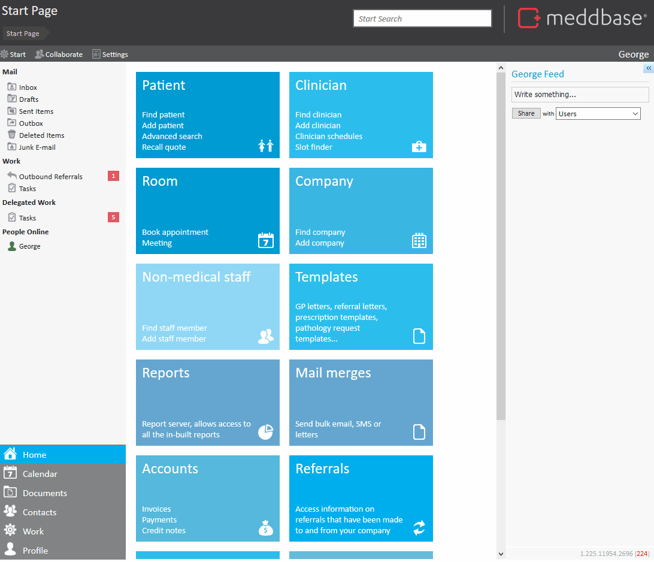Switch to the Calendar section
Viewport: 654px width, 562px height.
click(x=40, y=474)
